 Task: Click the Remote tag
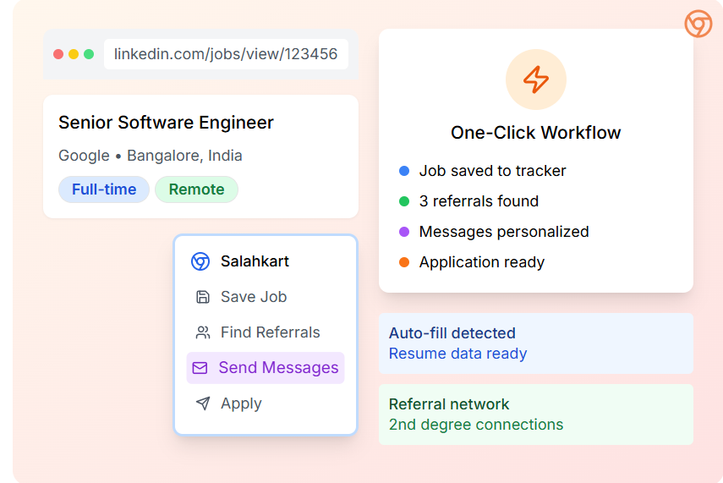click(196, 189)
